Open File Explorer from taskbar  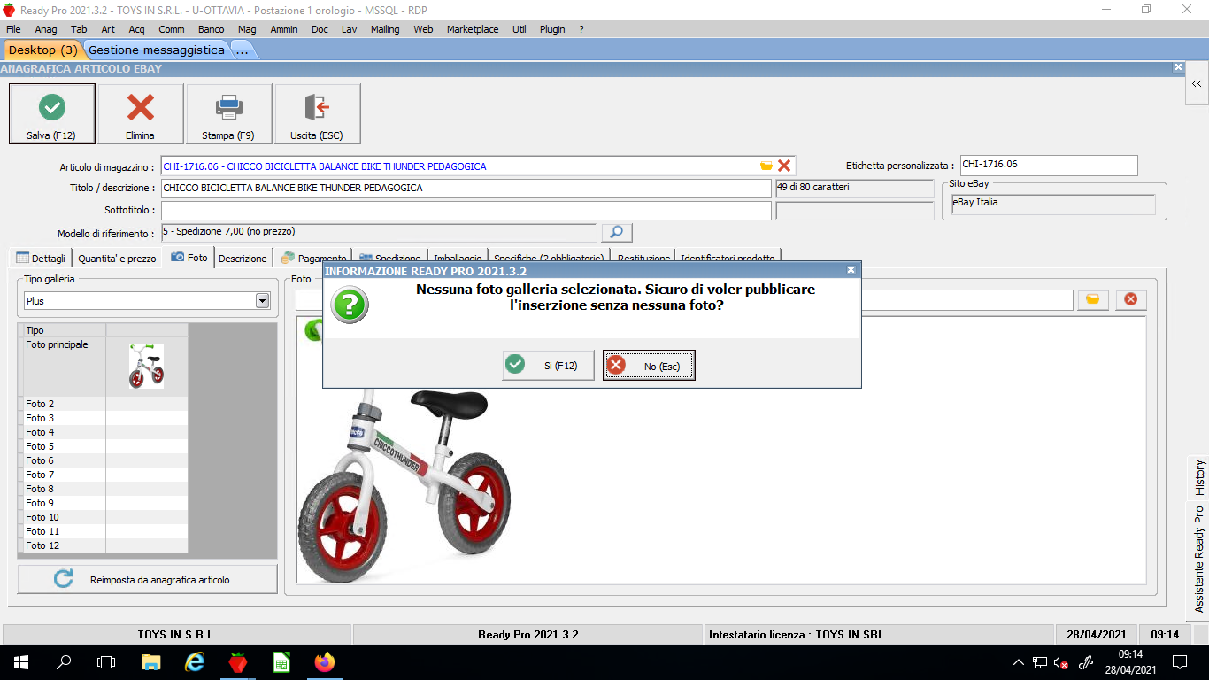coord(151,662)
